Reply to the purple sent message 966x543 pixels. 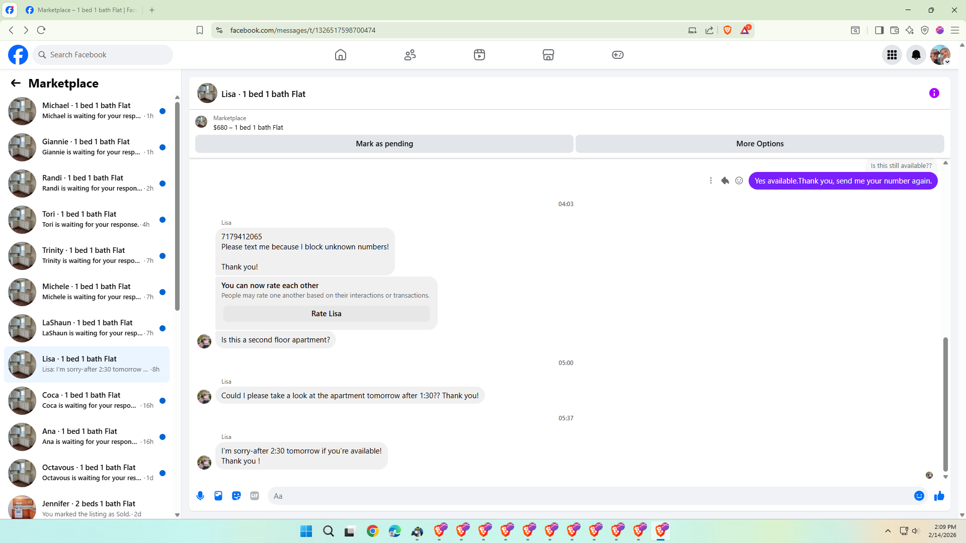pos(725,180)
